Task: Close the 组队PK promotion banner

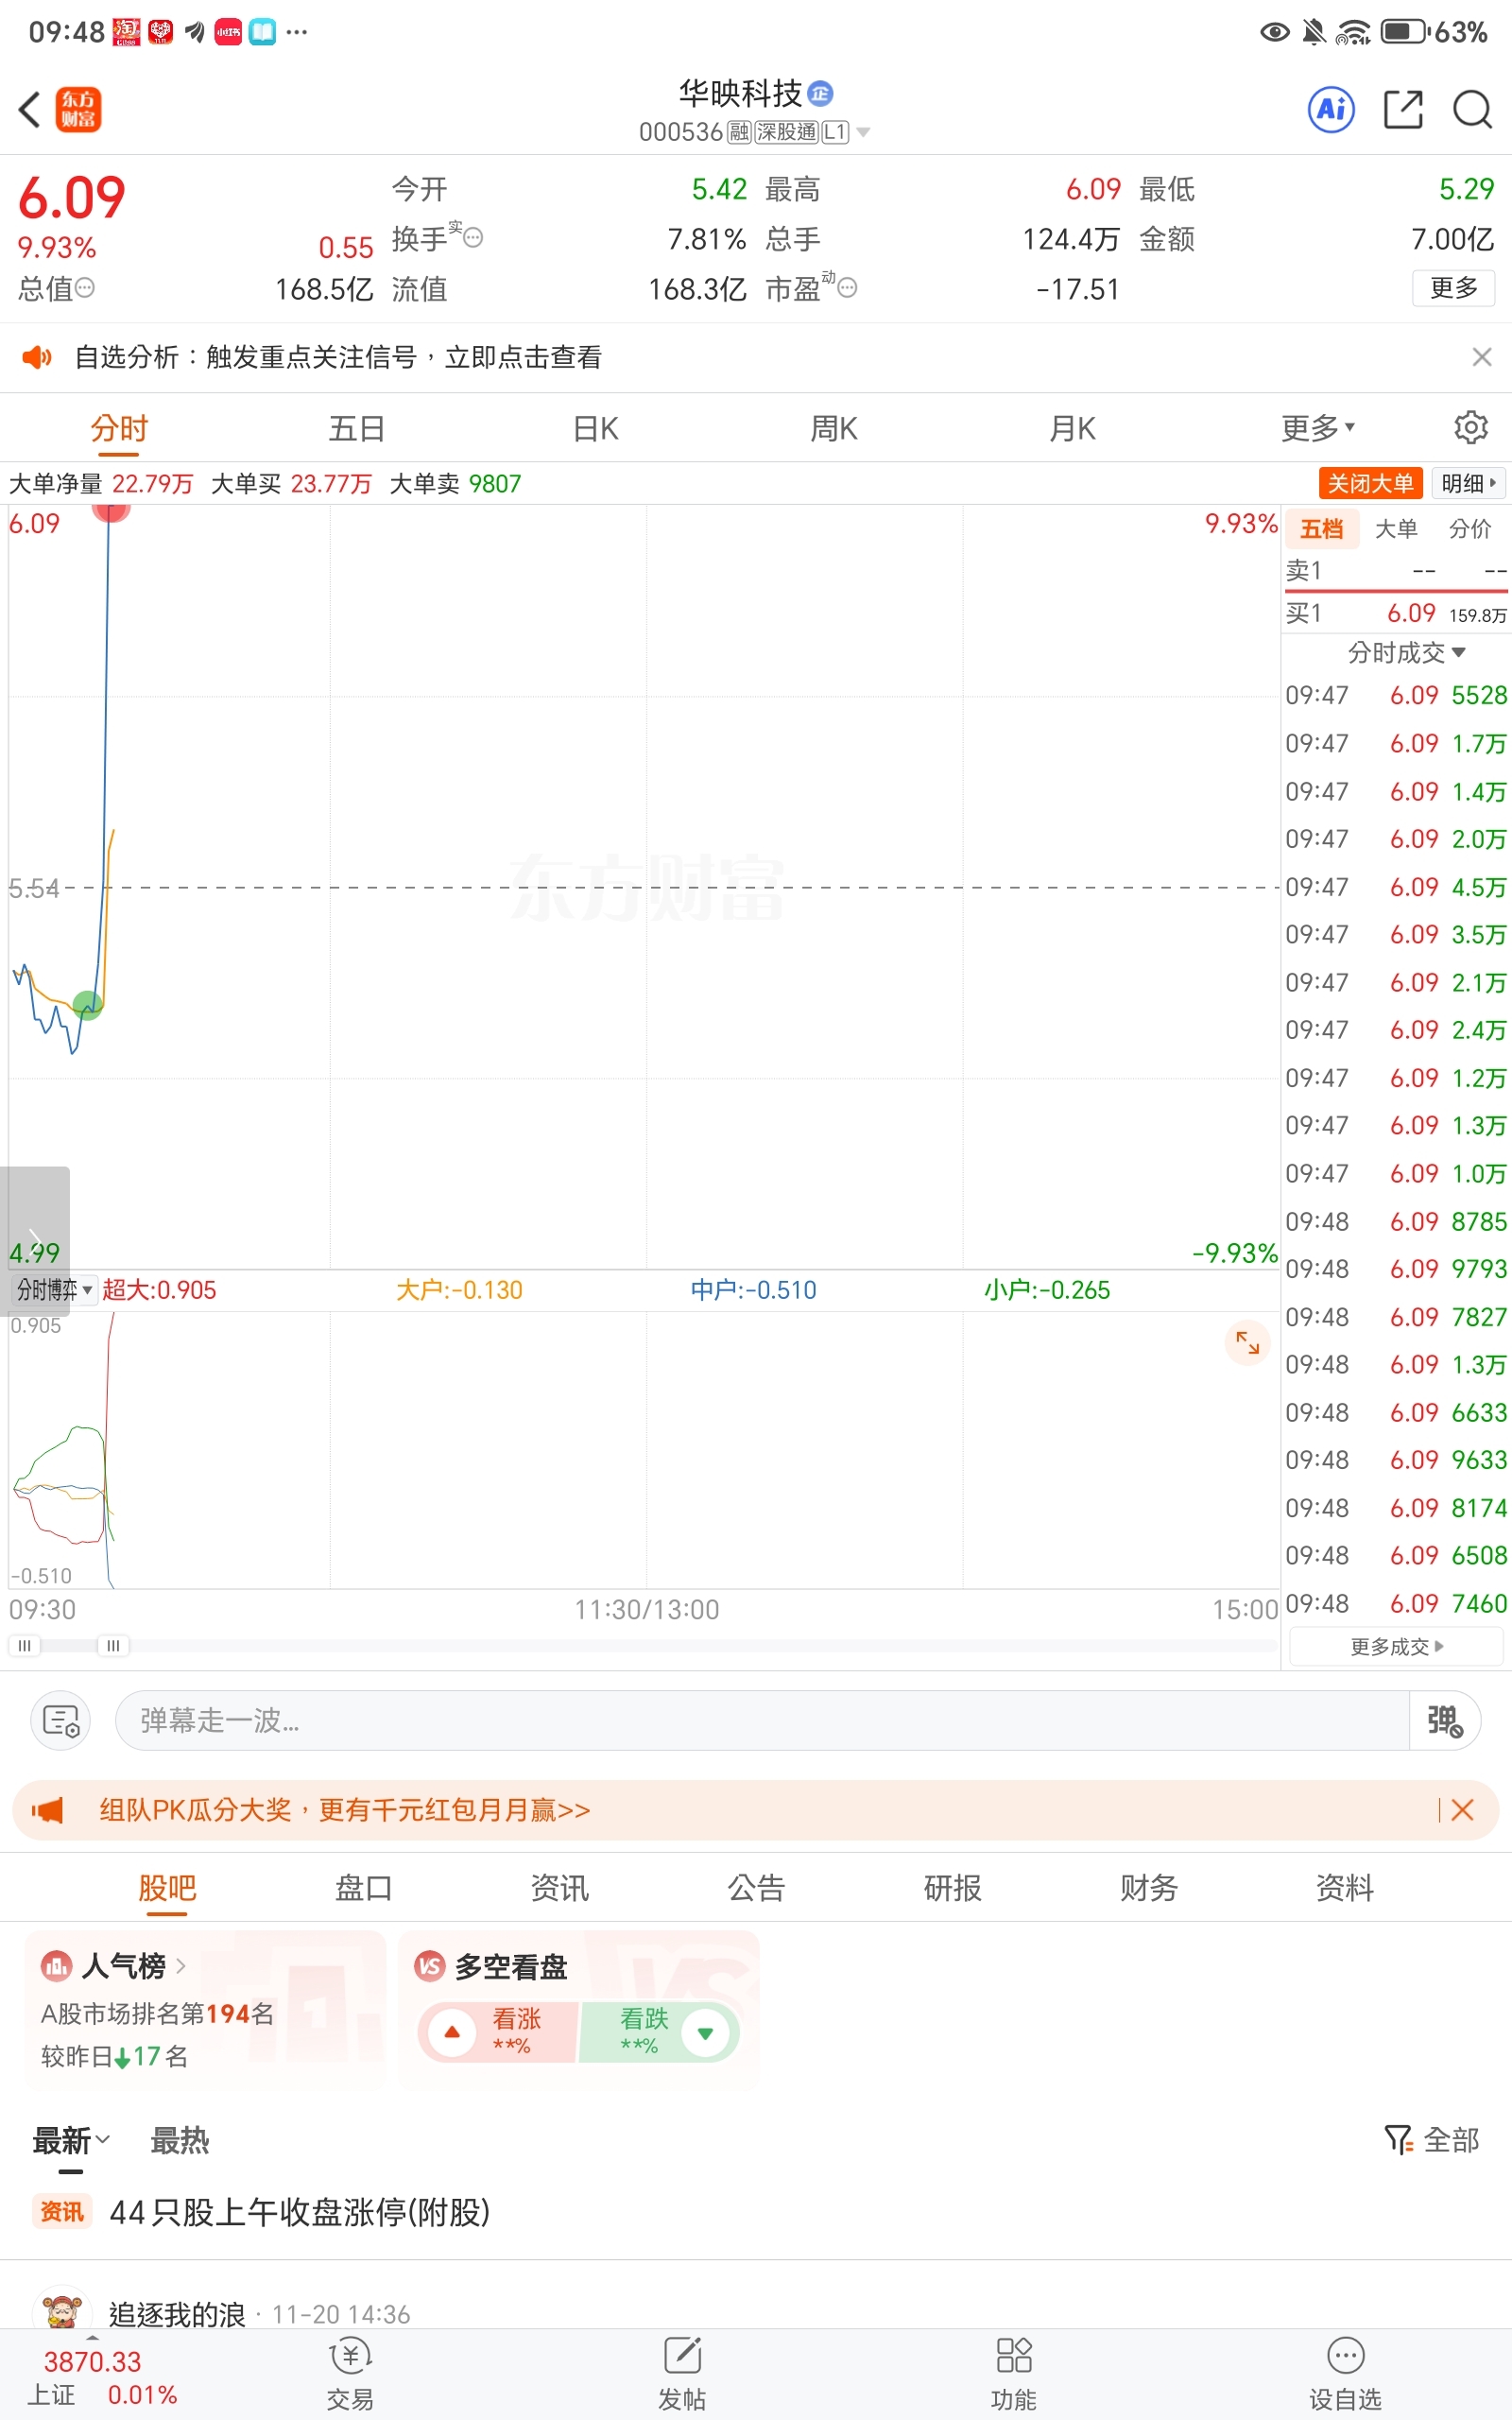Action: click(1462, 1809)
